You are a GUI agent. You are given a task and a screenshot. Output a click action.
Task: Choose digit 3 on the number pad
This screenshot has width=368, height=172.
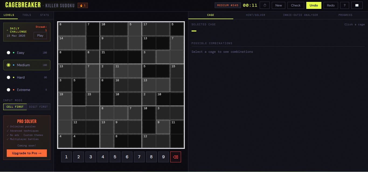[91, 157]
